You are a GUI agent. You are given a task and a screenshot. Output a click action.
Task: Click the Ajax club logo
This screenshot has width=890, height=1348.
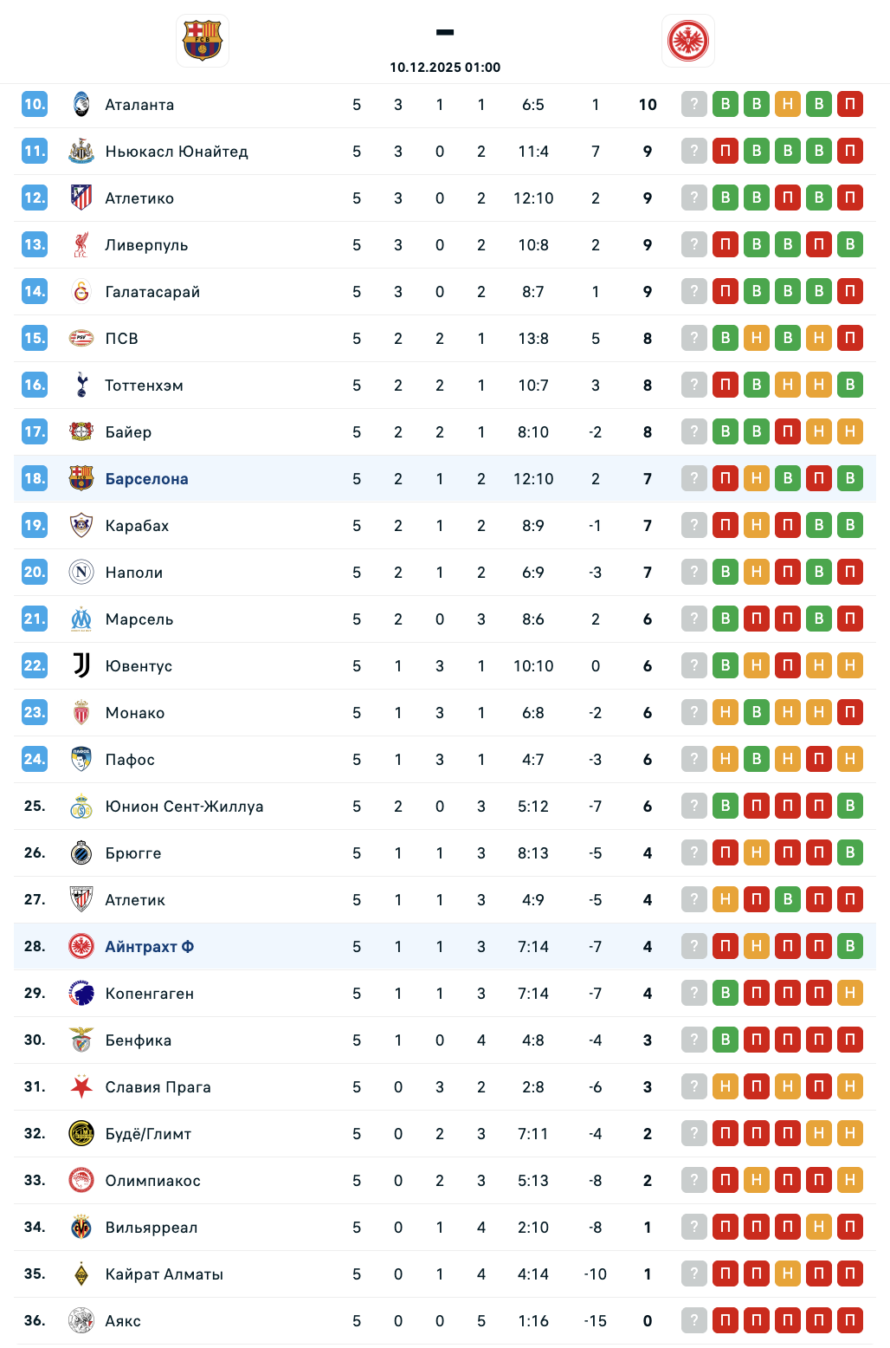(x=81, y=1321)
